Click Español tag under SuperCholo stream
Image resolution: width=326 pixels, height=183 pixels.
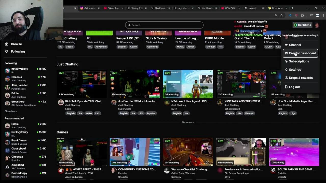click(151, 114)
